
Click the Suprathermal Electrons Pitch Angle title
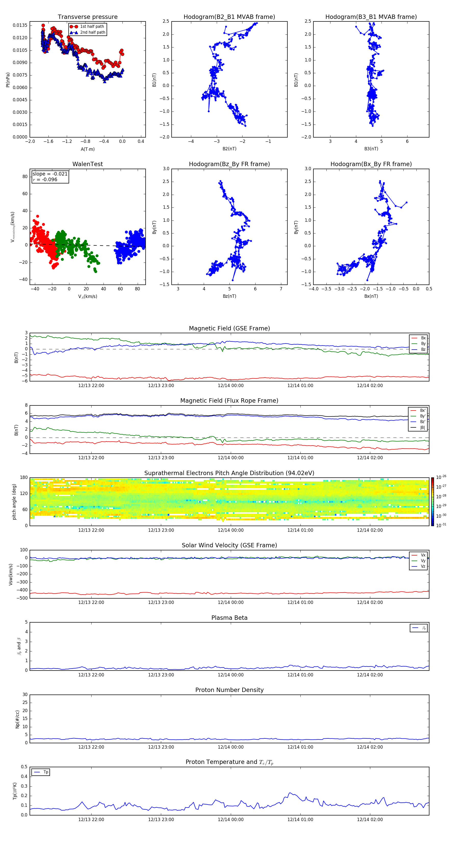pos(229,473)
